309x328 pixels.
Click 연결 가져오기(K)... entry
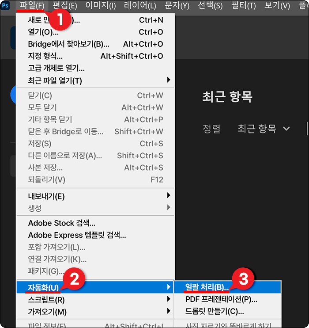pos(95,259)
